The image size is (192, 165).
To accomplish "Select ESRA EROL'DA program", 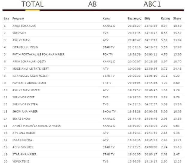I will (x=22, y=140).
